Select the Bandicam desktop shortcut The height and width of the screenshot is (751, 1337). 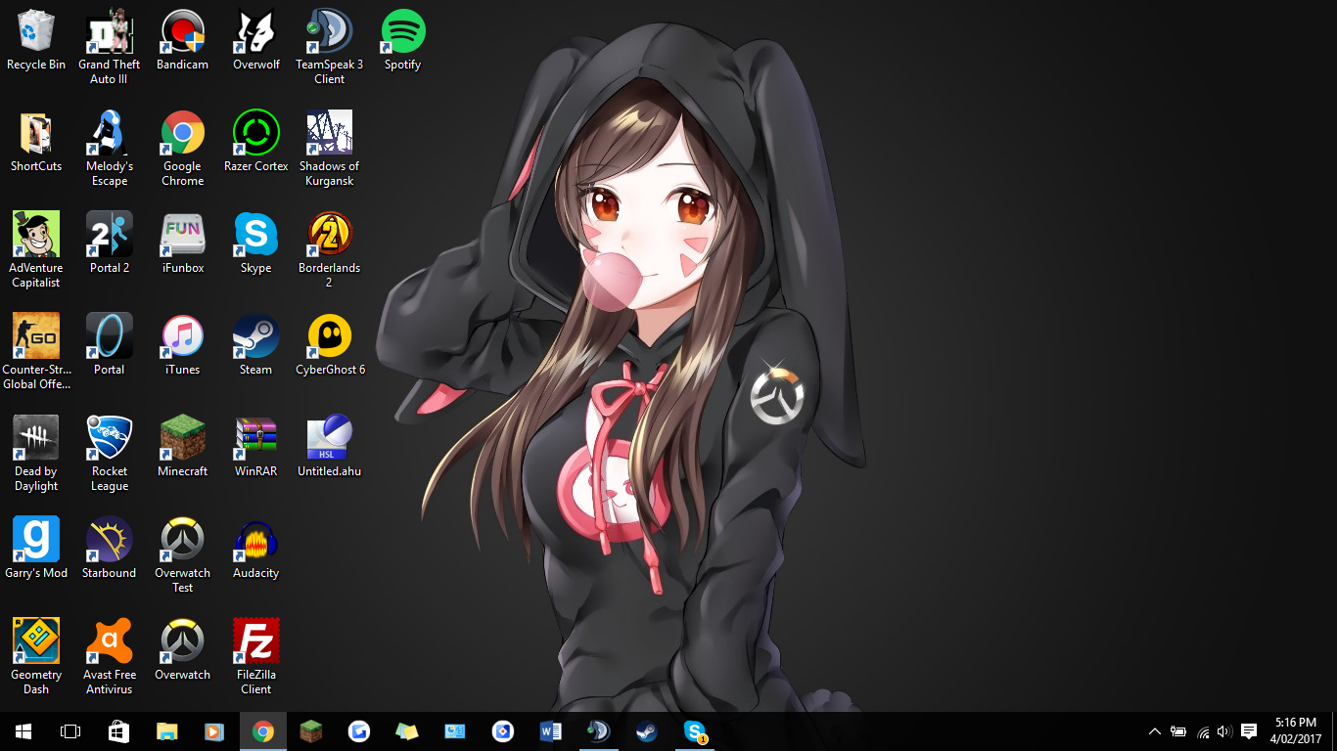pyautogui.click(x=182, y=41)
